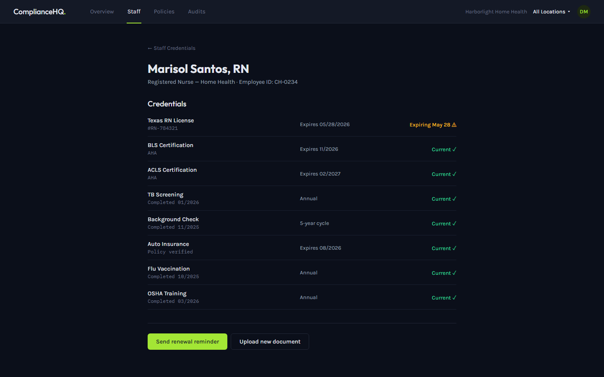Select the BLS Certification credential

tap(170, 145)
